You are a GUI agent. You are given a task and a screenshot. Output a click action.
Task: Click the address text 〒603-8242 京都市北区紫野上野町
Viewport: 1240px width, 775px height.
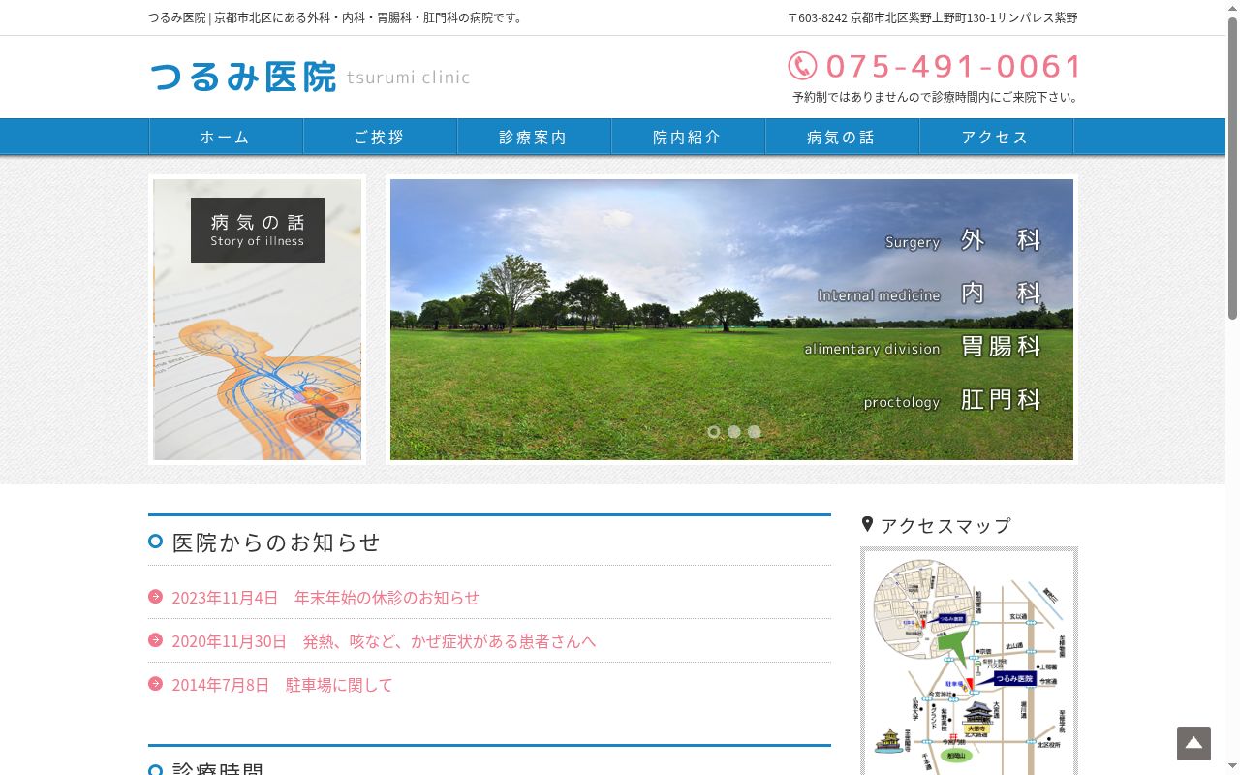pyautogui.click(x=932, y=17)
